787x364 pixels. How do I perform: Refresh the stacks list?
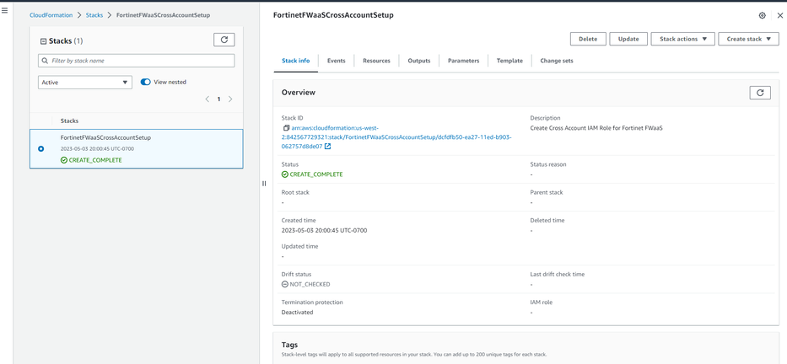tap(224, 40)
